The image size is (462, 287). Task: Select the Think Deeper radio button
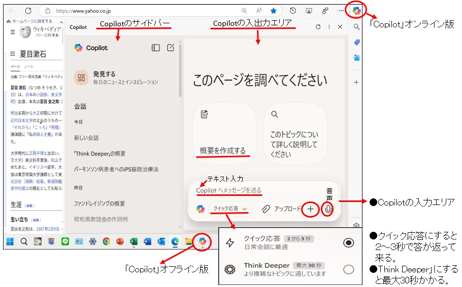(x=348, y=269)
